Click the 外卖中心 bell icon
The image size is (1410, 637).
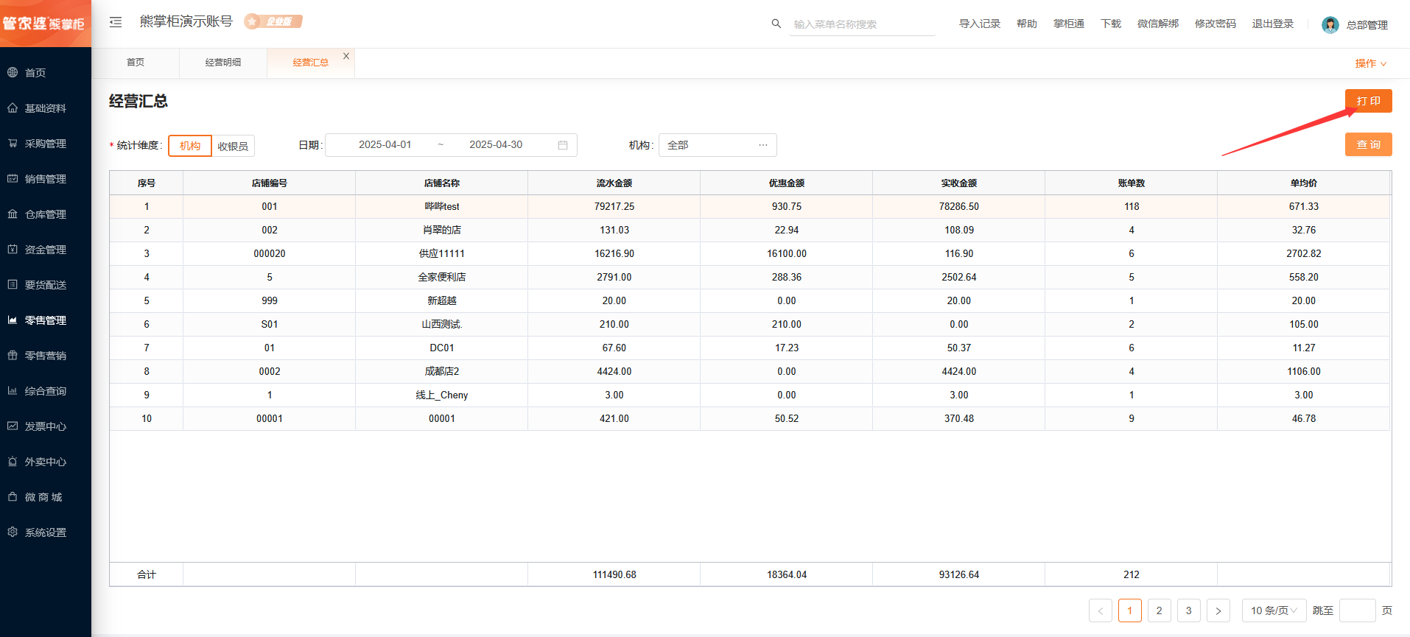[x=13, y=461]
